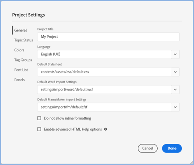Select the General settings section
The height and width of the screenshot is (165, 194).
pyautogui.click(x=21, y=30)
